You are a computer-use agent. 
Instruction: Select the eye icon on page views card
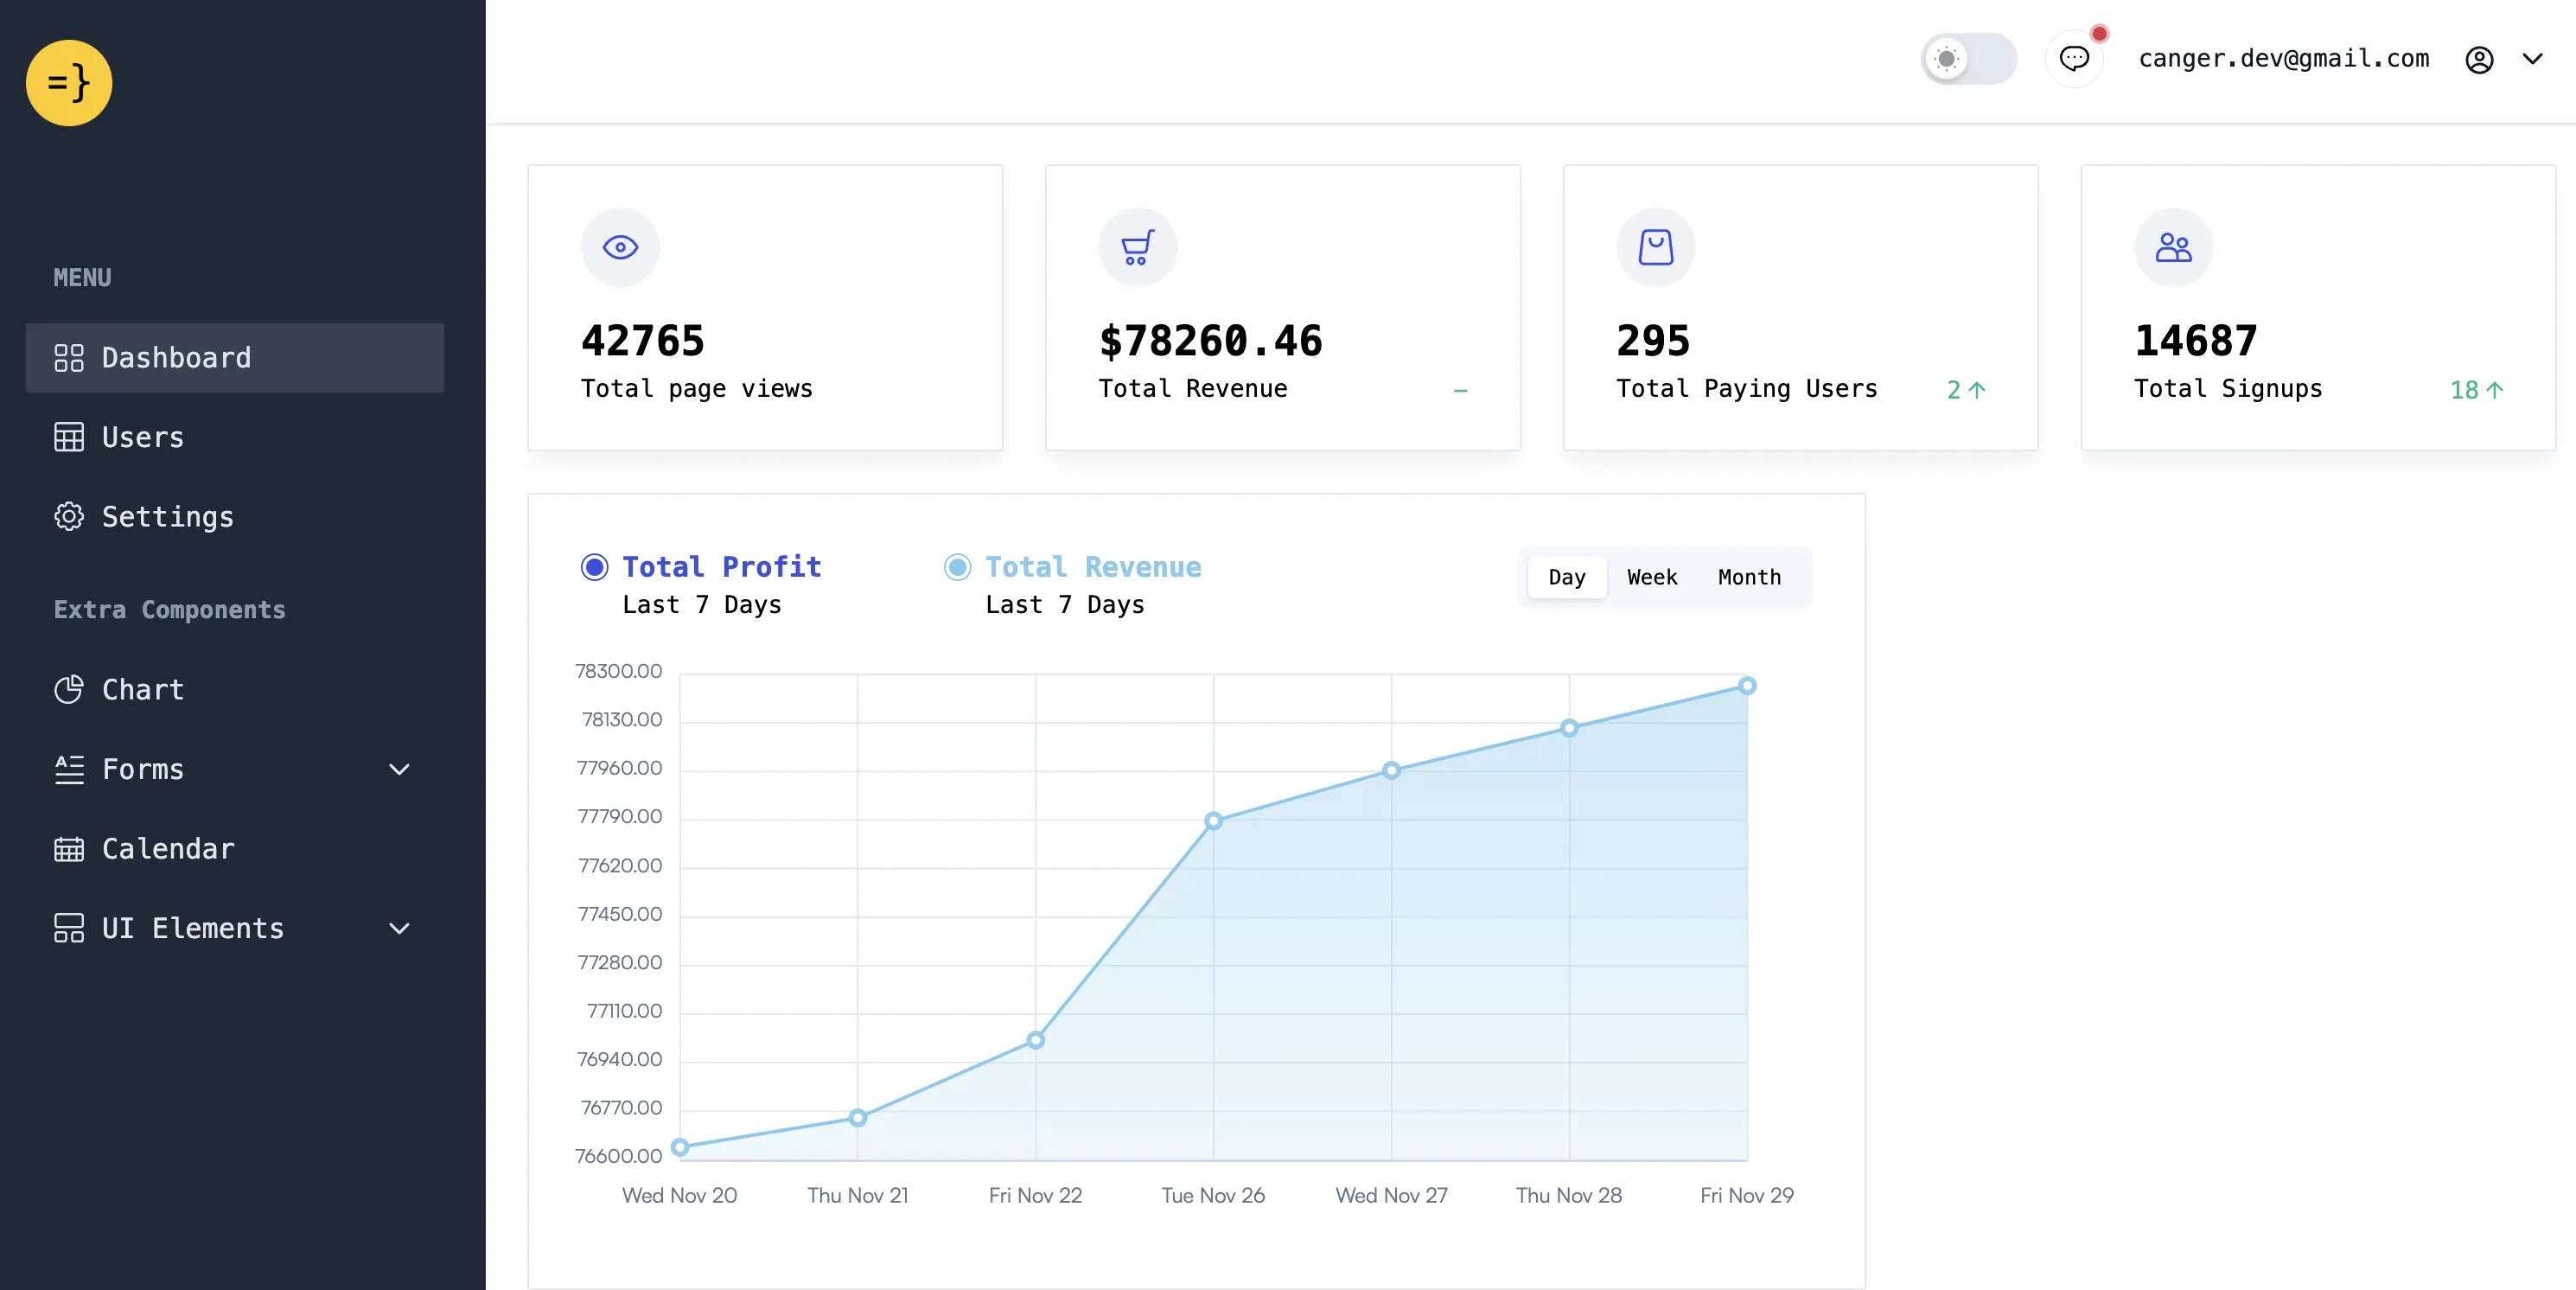coord(620,246)
